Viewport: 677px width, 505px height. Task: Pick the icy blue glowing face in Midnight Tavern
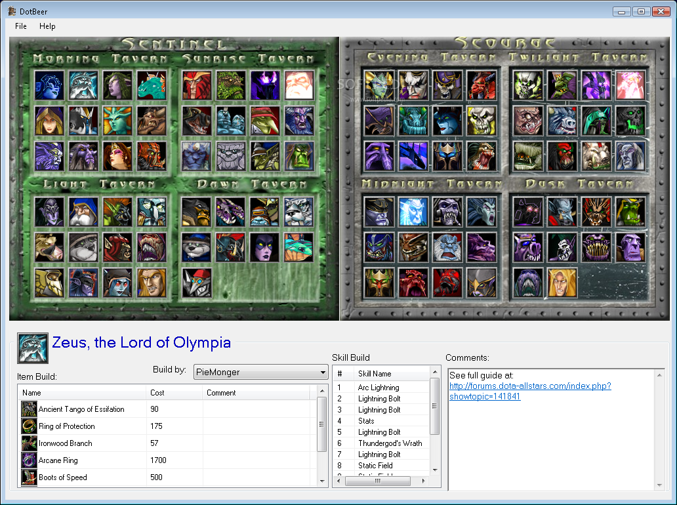413,212
